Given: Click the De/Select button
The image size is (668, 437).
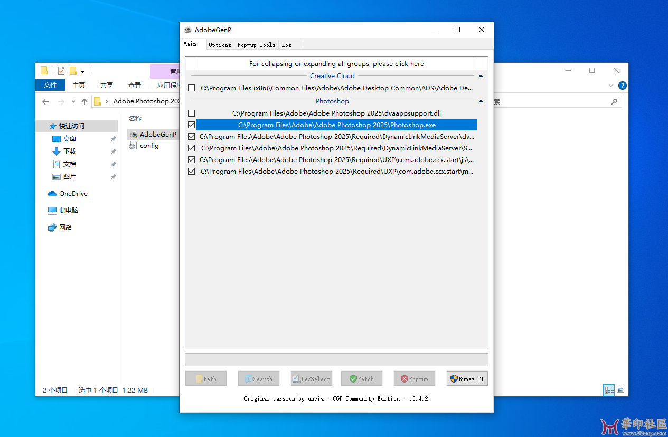Looking at the screenshot, I should 311,378.
